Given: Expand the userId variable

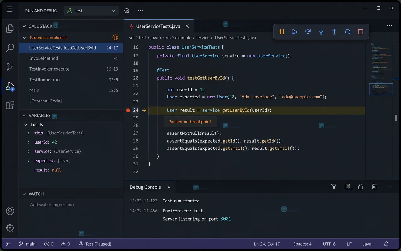Looking at the screenshot, I should coord(29,142).
